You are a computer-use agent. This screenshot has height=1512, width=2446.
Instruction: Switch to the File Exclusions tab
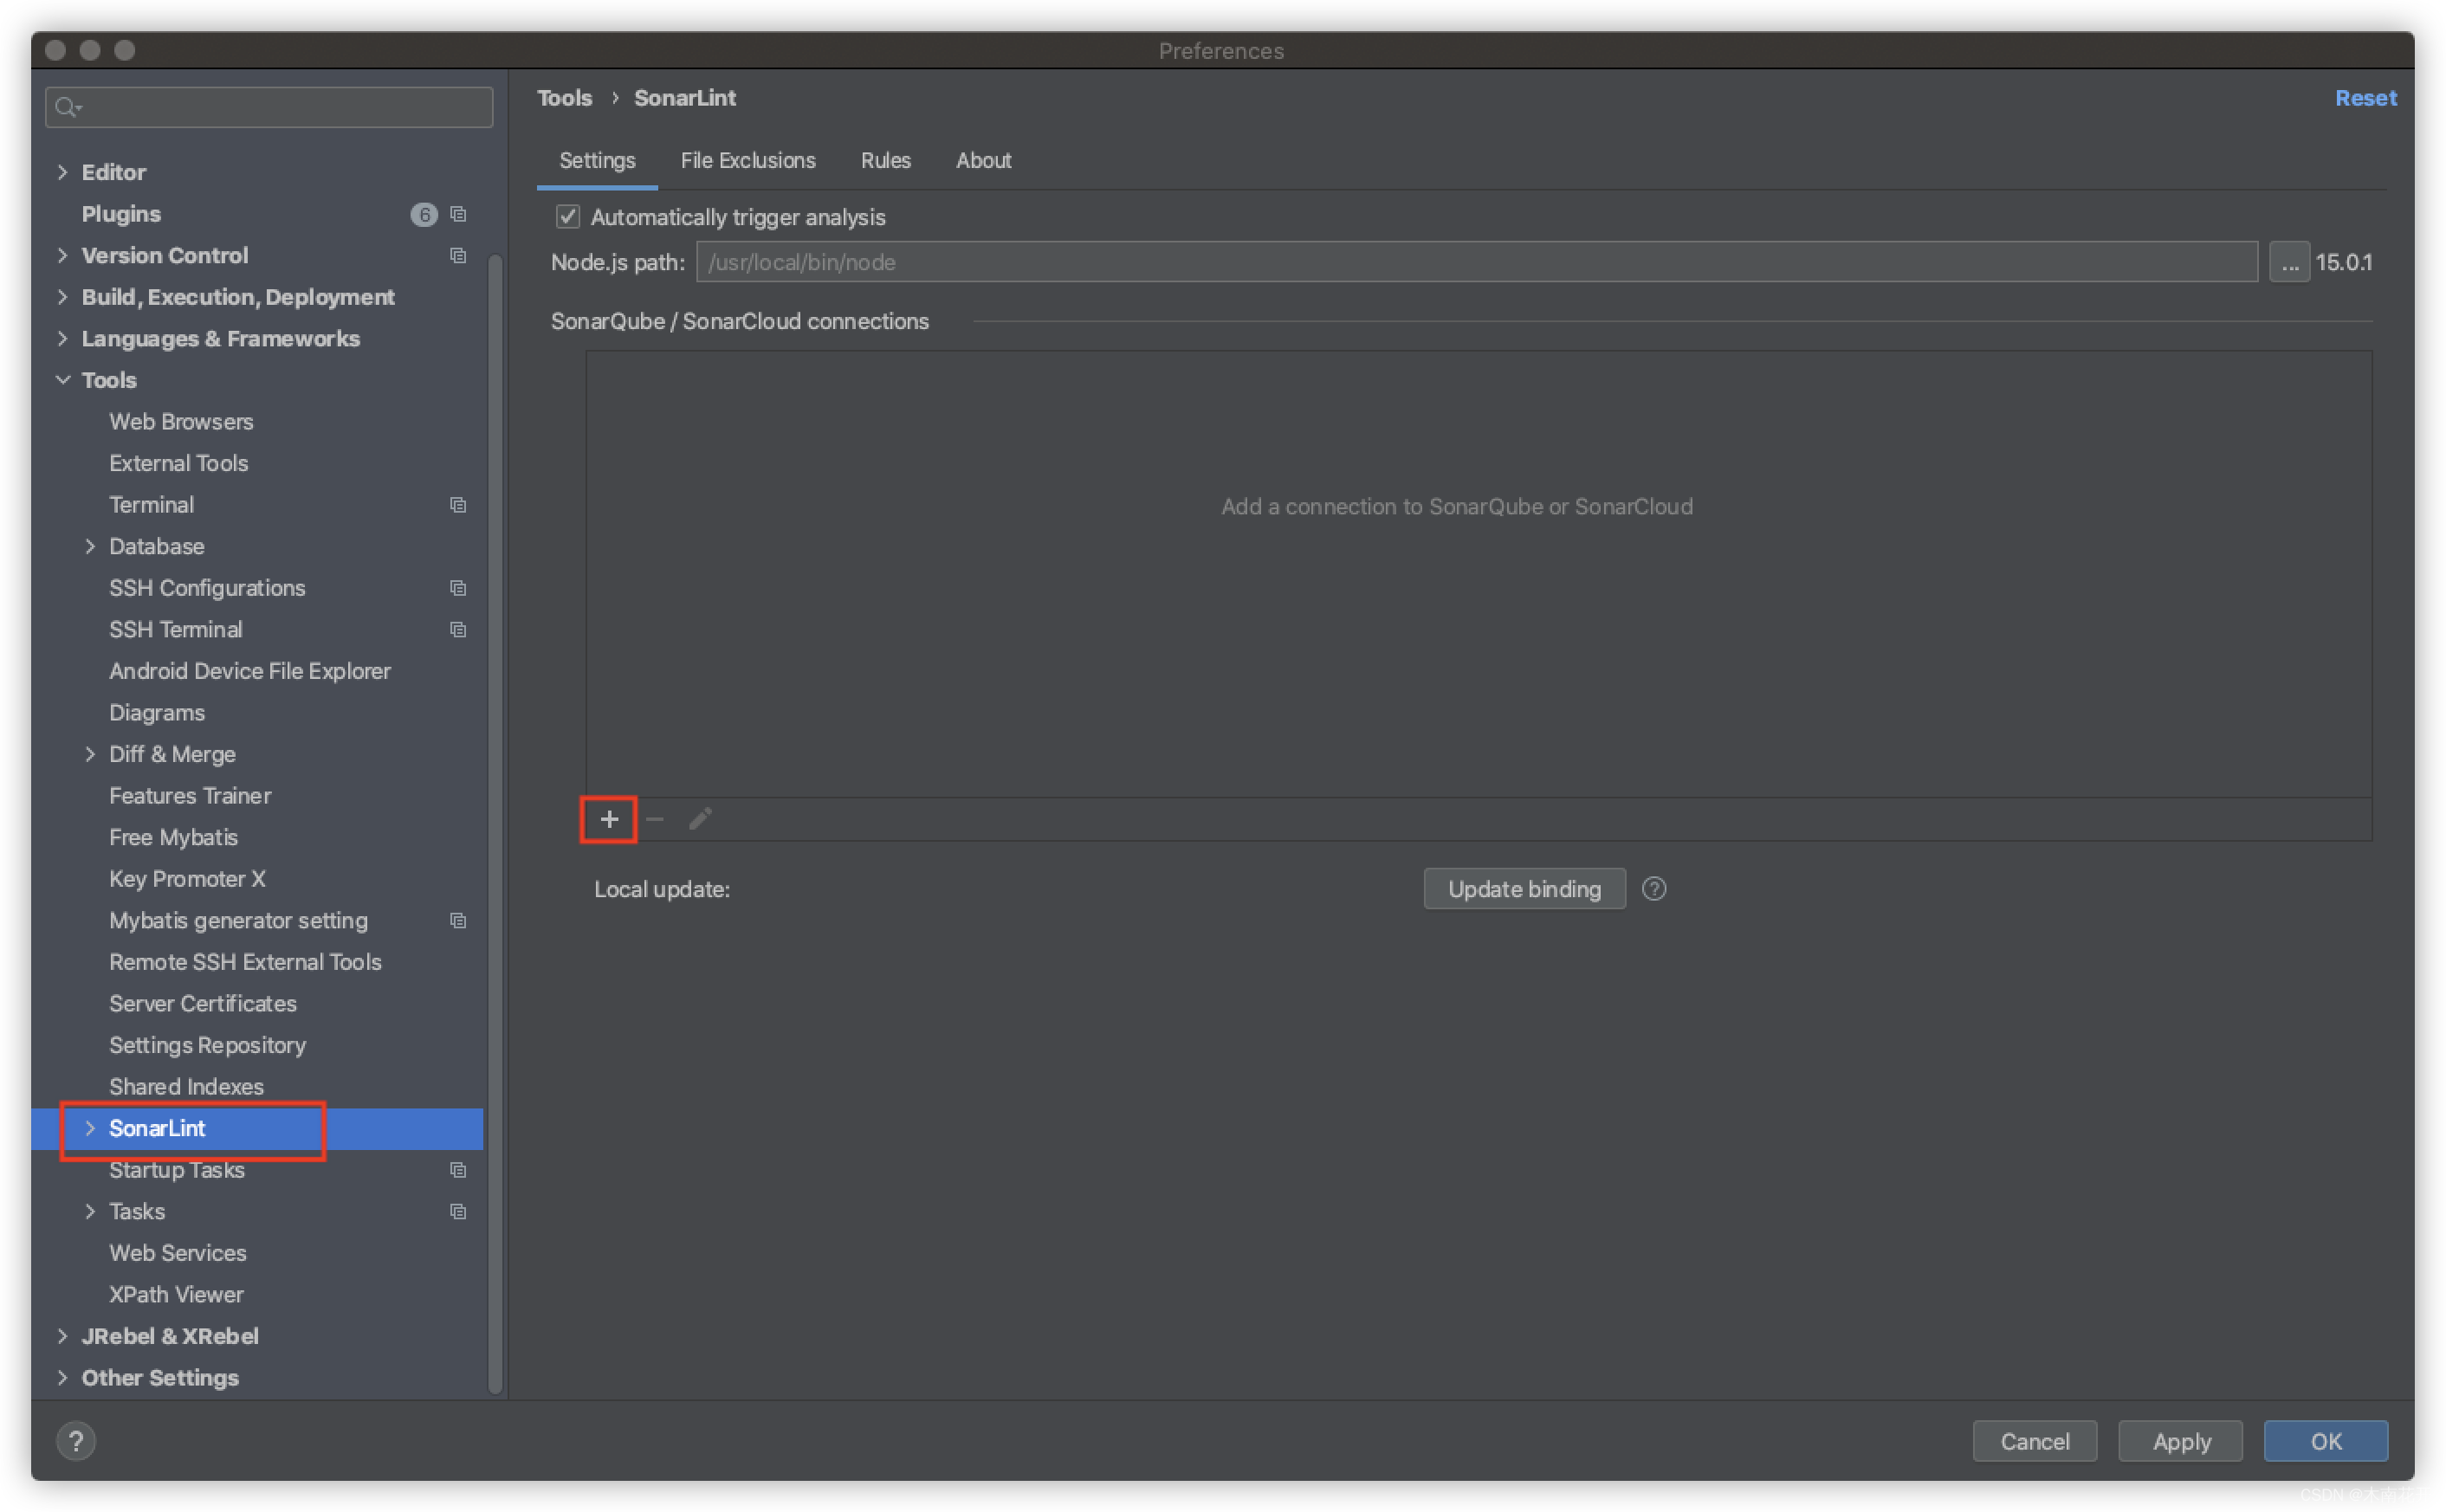[748, 161]
